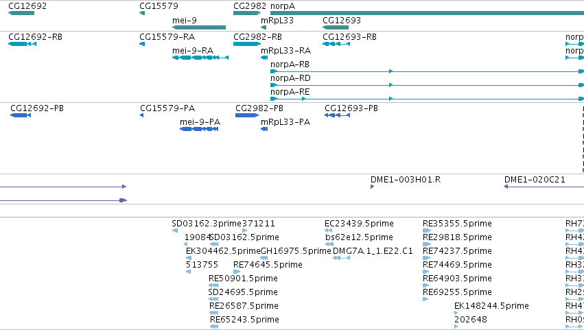Image resolution: width=584 pixels, height=330 pixels.
Task: Select the CG12693-RB transcript glyph
Action: click(336, 44)
